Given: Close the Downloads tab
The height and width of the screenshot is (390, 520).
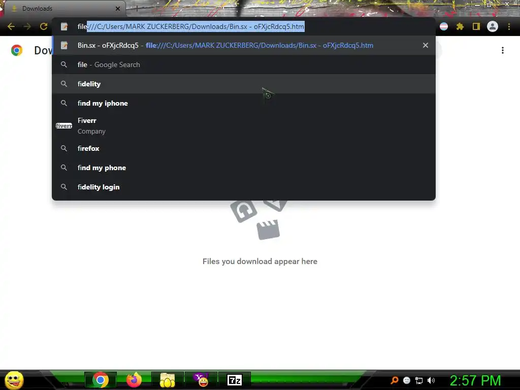Looking at the screenshot, I should click(118, 9).
